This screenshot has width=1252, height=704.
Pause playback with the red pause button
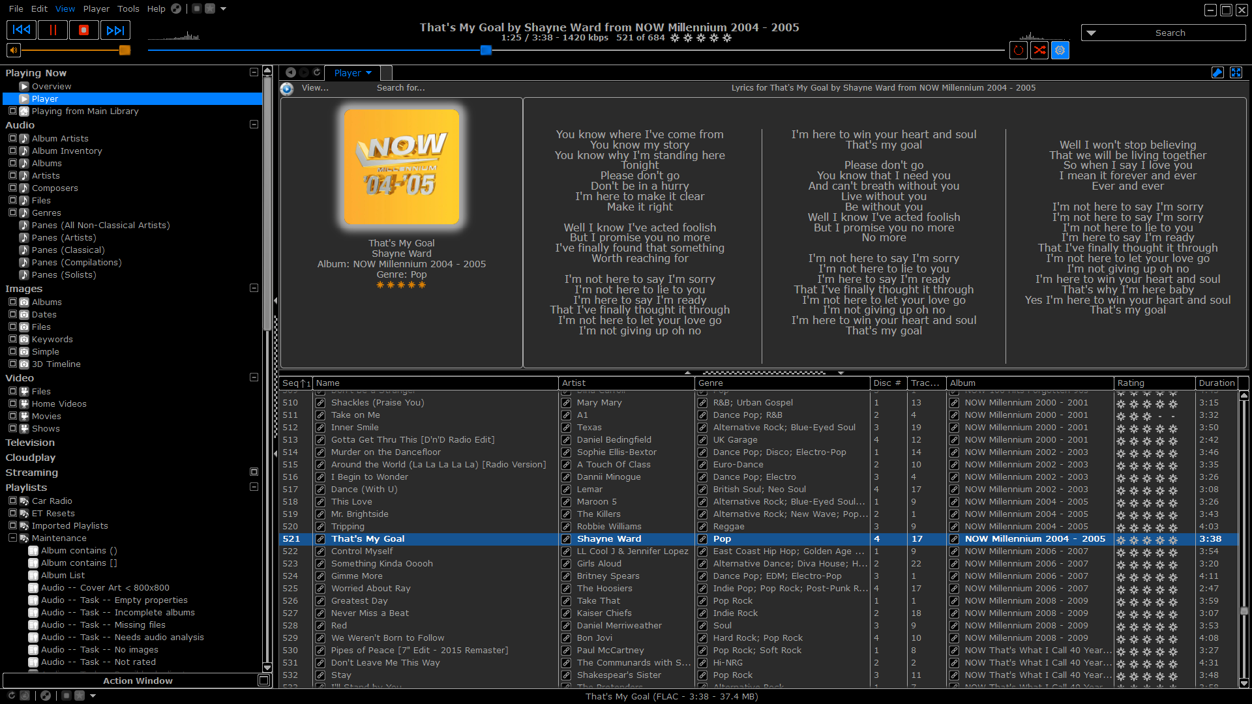(x=53, y=30)
